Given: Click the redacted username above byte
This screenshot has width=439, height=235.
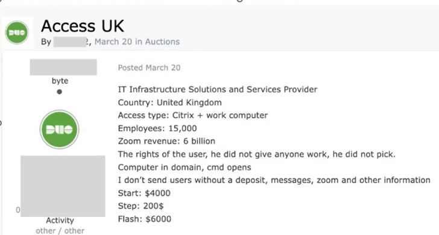Looking at the screenshot, I should pyautogui.click(x=63, y=67).
